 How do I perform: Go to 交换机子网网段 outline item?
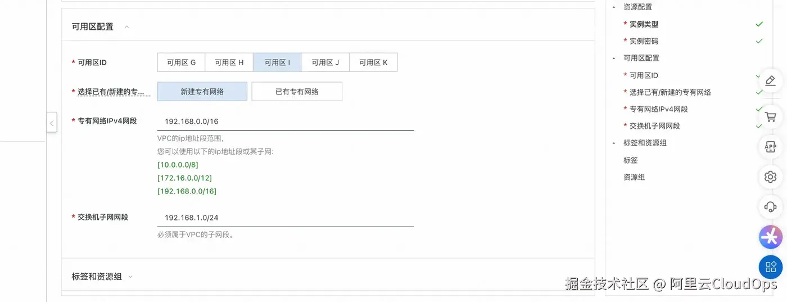[654, 126]
